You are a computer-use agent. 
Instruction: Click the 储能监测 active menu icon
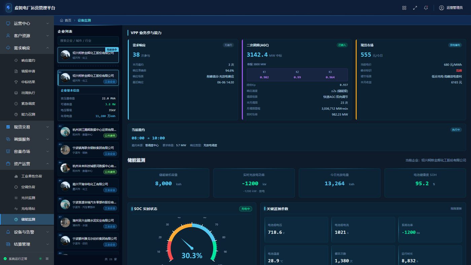16,220
